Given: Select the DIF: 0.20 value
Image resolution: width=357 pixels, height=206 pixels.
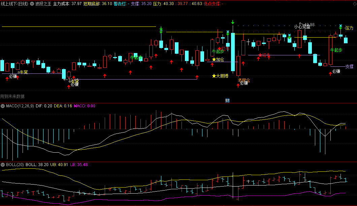Looking at the screenshot, I should tap(44, 106).
